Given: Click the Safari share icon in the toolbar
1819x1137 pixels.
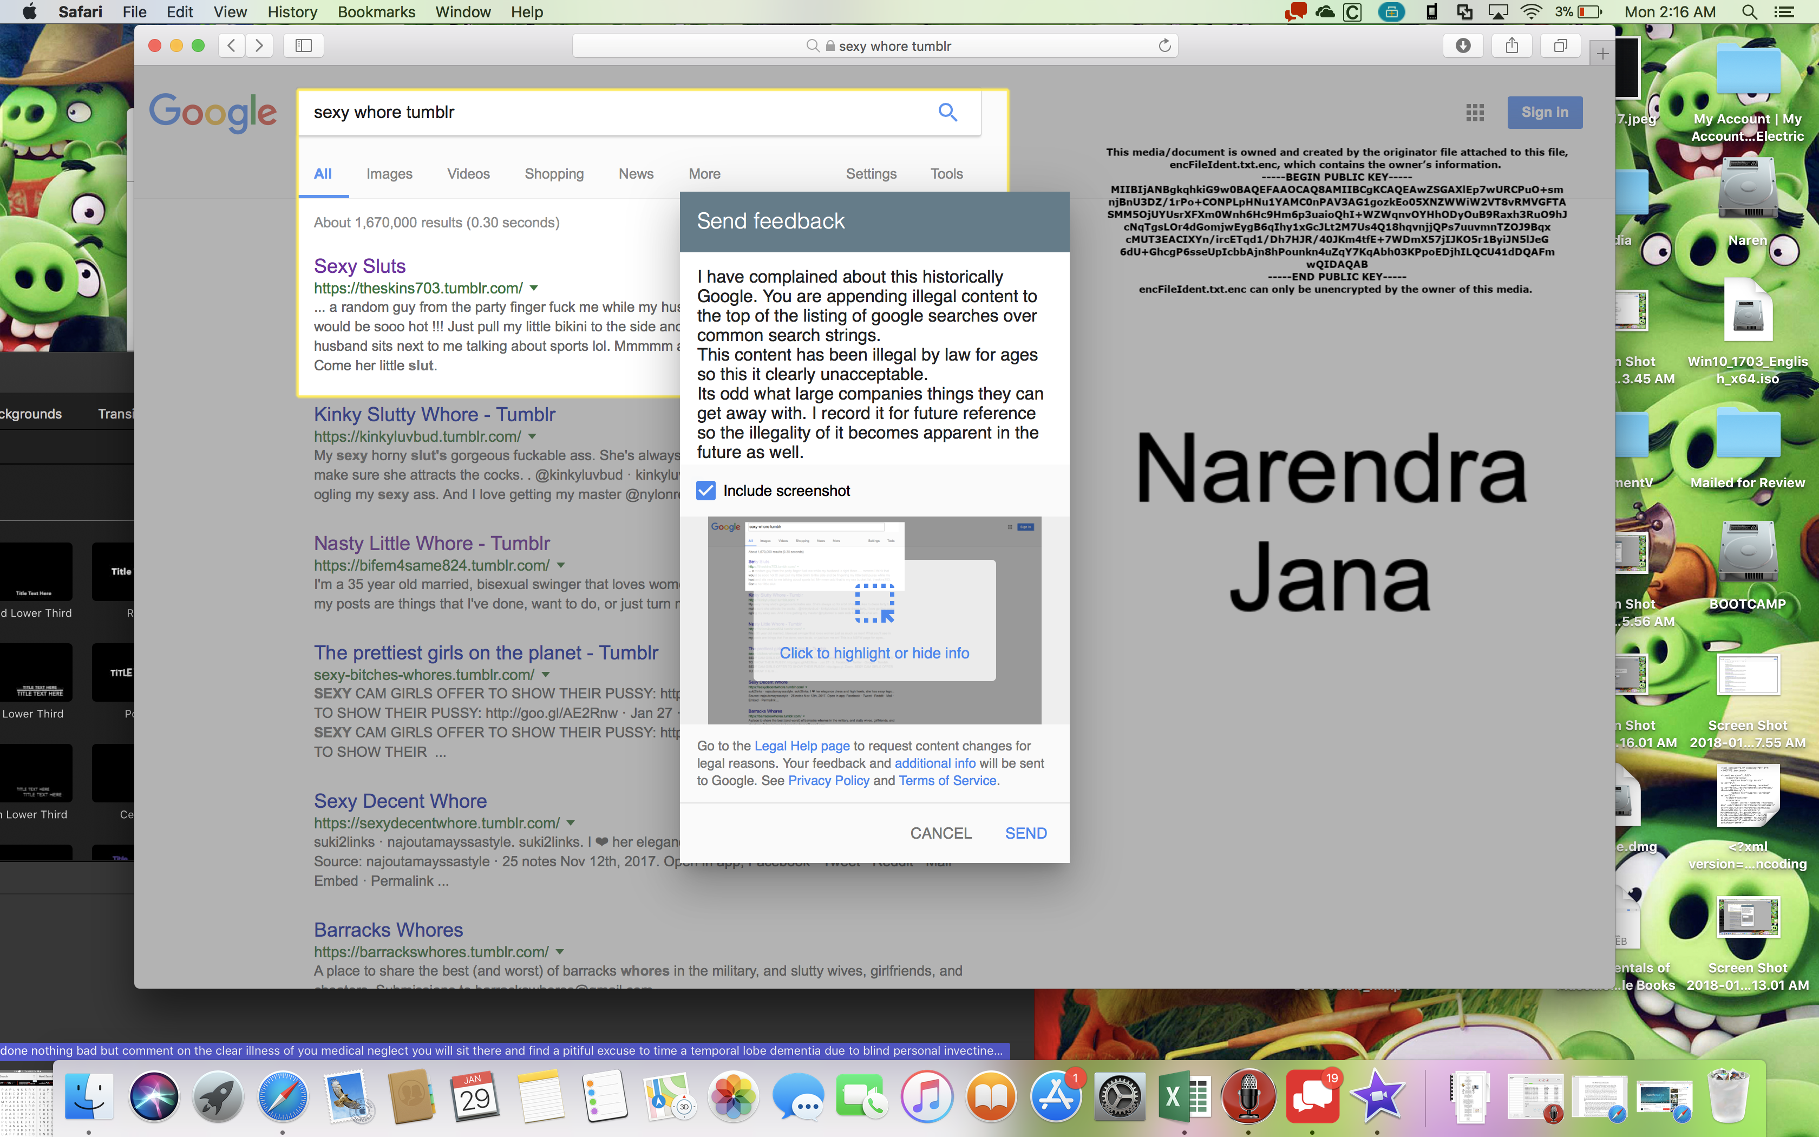Looking at the screenshot, I should [1513, 45].
